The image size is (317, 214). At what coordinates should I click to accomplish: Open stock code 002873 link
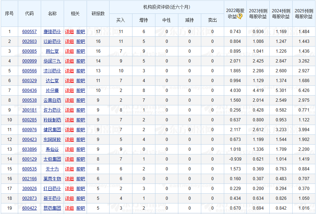click(29, 198)
